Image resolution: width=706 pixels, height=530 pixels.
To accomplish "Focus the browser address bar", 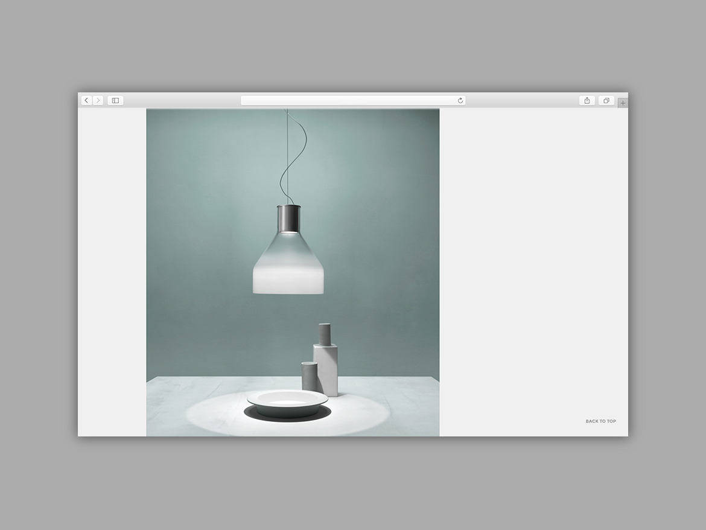I will [353, 100].
